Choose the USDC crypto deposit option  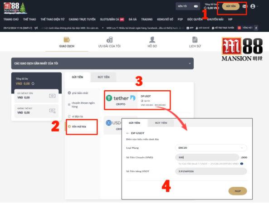click(x=113, y=125)
